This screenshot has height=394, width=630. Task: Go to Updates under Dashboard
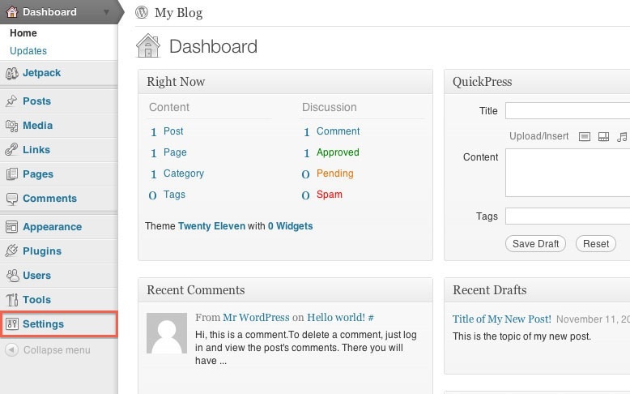coord(28,51)
